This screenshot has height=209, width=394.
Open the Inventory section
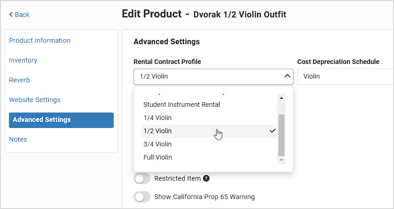coord(23,60)
